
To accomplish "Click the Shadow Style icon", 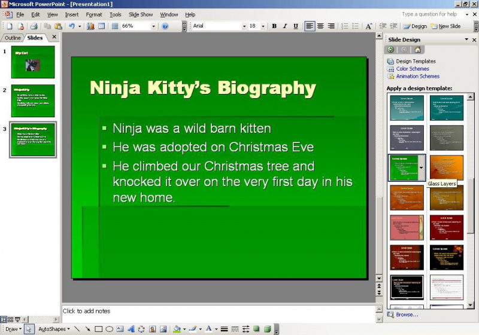I will pos(256,329).
